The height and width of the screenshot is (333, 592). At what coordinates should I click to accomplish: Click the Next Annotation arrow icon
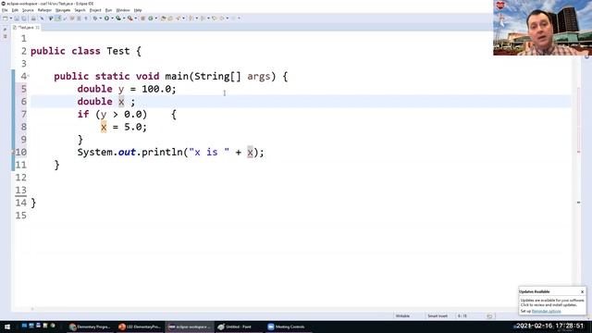click(x=191, y=18)
